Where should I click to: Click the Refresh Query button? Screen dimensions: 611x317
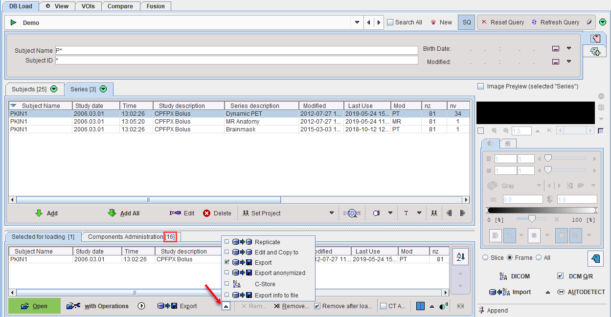pos(555,22)
